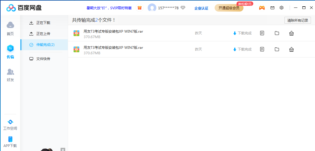Click the user avatar icon
The height and width of the screenshot is (151, 315).
[152, 8]
